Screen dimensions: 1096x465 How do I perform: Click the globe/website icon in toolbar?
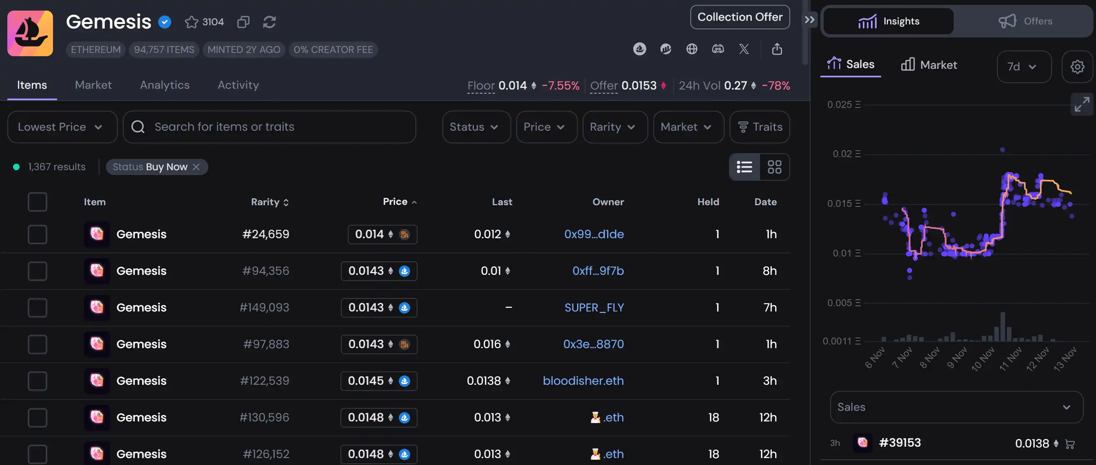click(x=691, y=48)
